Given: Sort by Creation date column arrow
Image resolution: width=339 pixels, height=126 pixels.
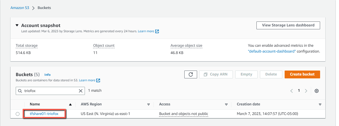Looking at the screenshot, I should (320, 105).
